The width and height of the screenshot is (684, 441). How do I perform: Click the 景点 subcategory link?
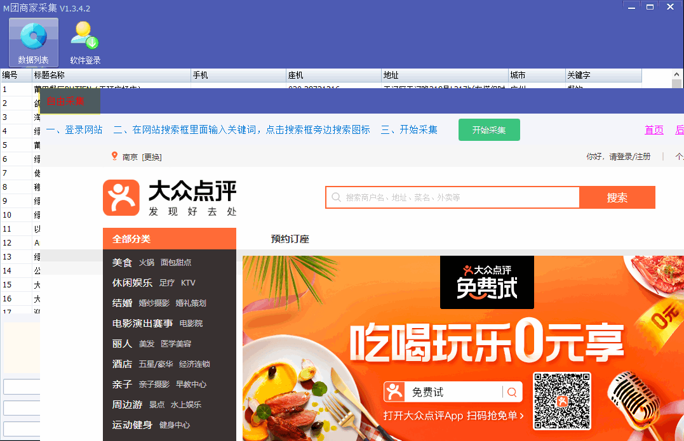[157, 404]
